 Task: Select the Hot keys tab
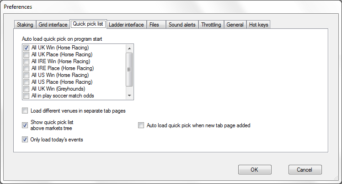tap(258, 25)
